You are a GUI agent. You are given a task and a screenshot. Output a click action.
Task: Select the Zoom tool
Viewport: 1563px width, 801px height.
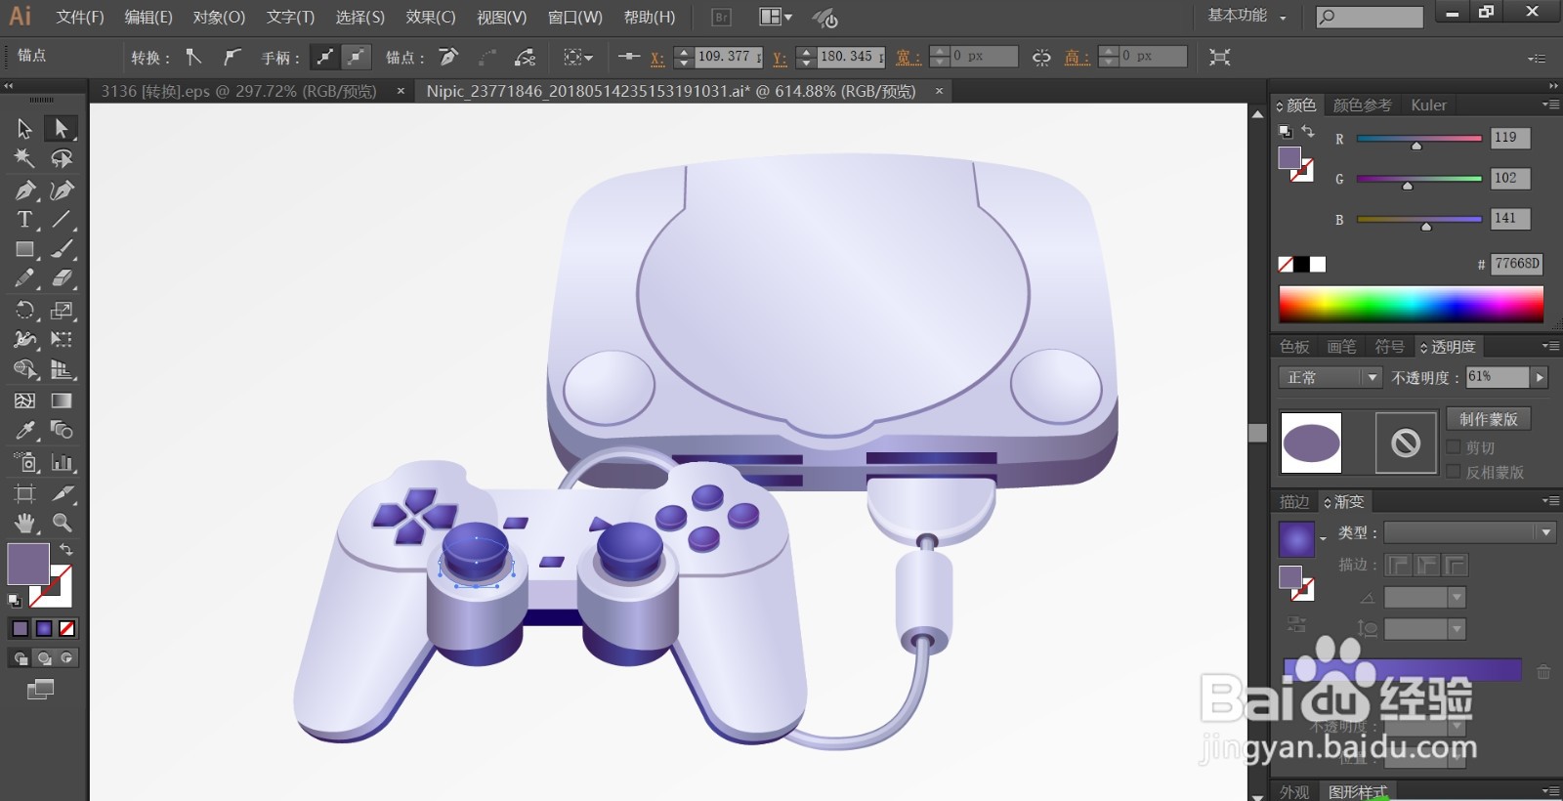[61, 523]
